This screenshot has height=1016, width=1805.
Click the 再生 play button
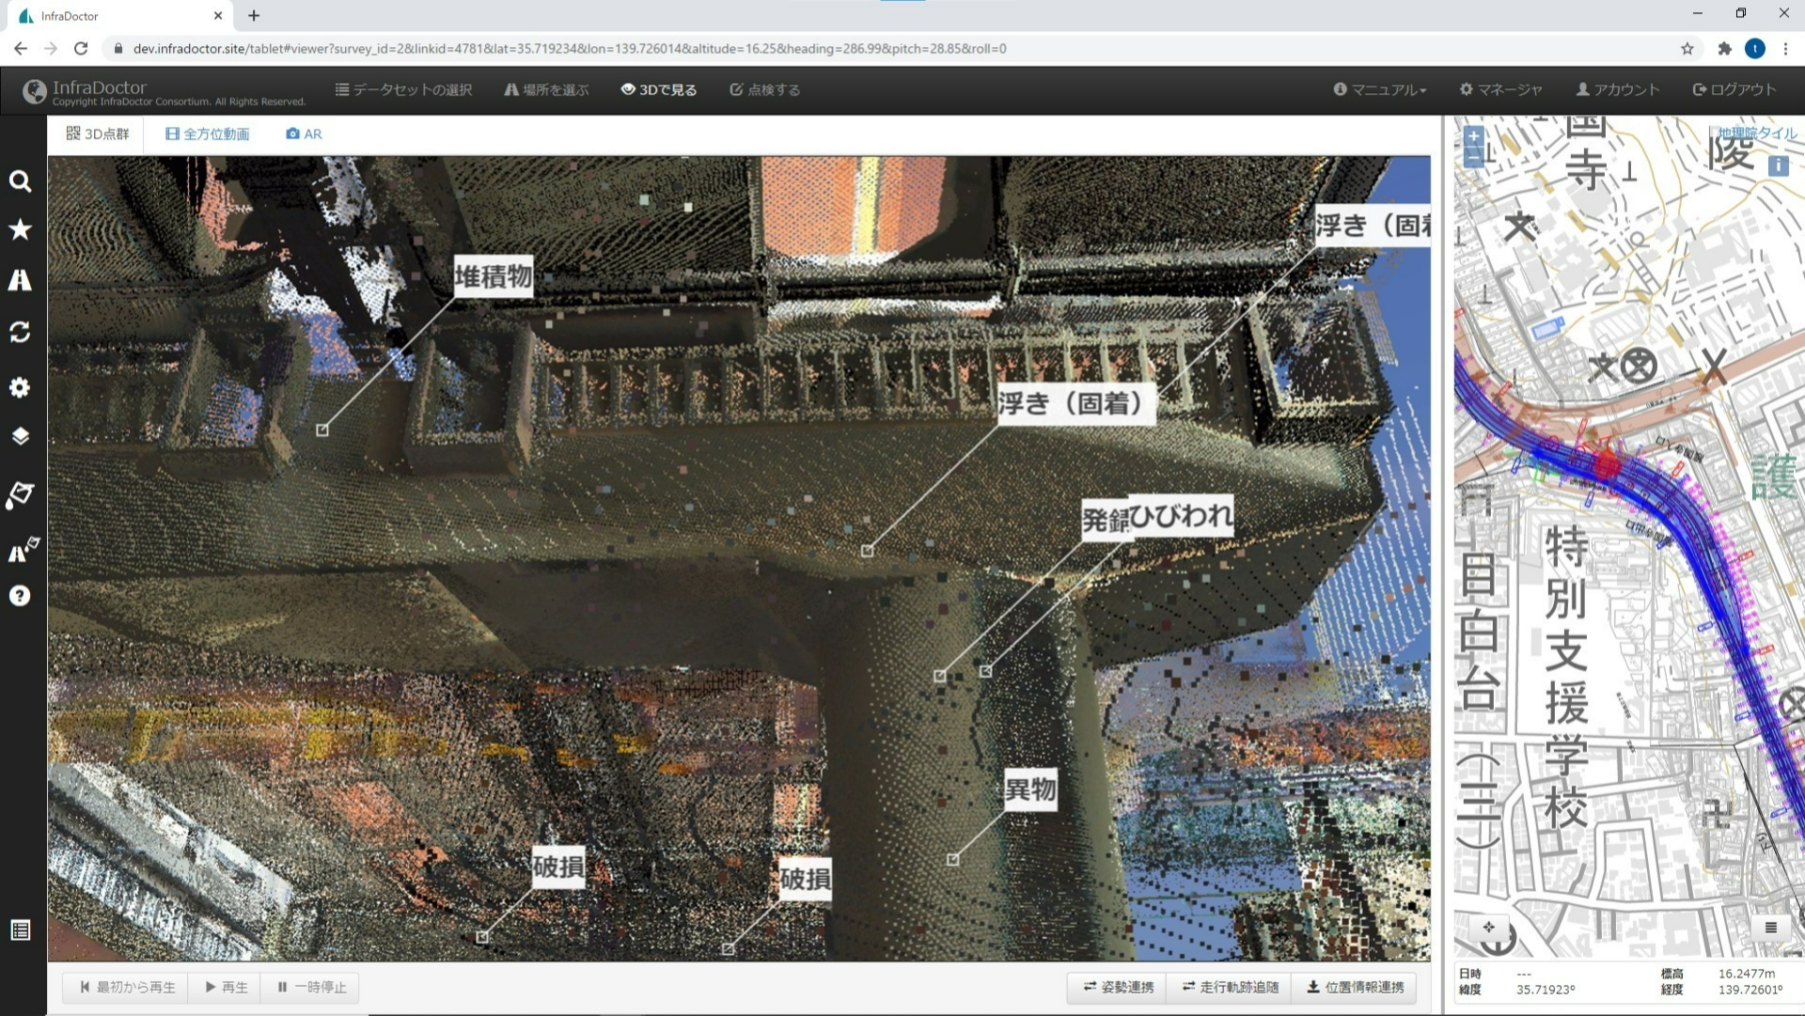pos(226,987)
